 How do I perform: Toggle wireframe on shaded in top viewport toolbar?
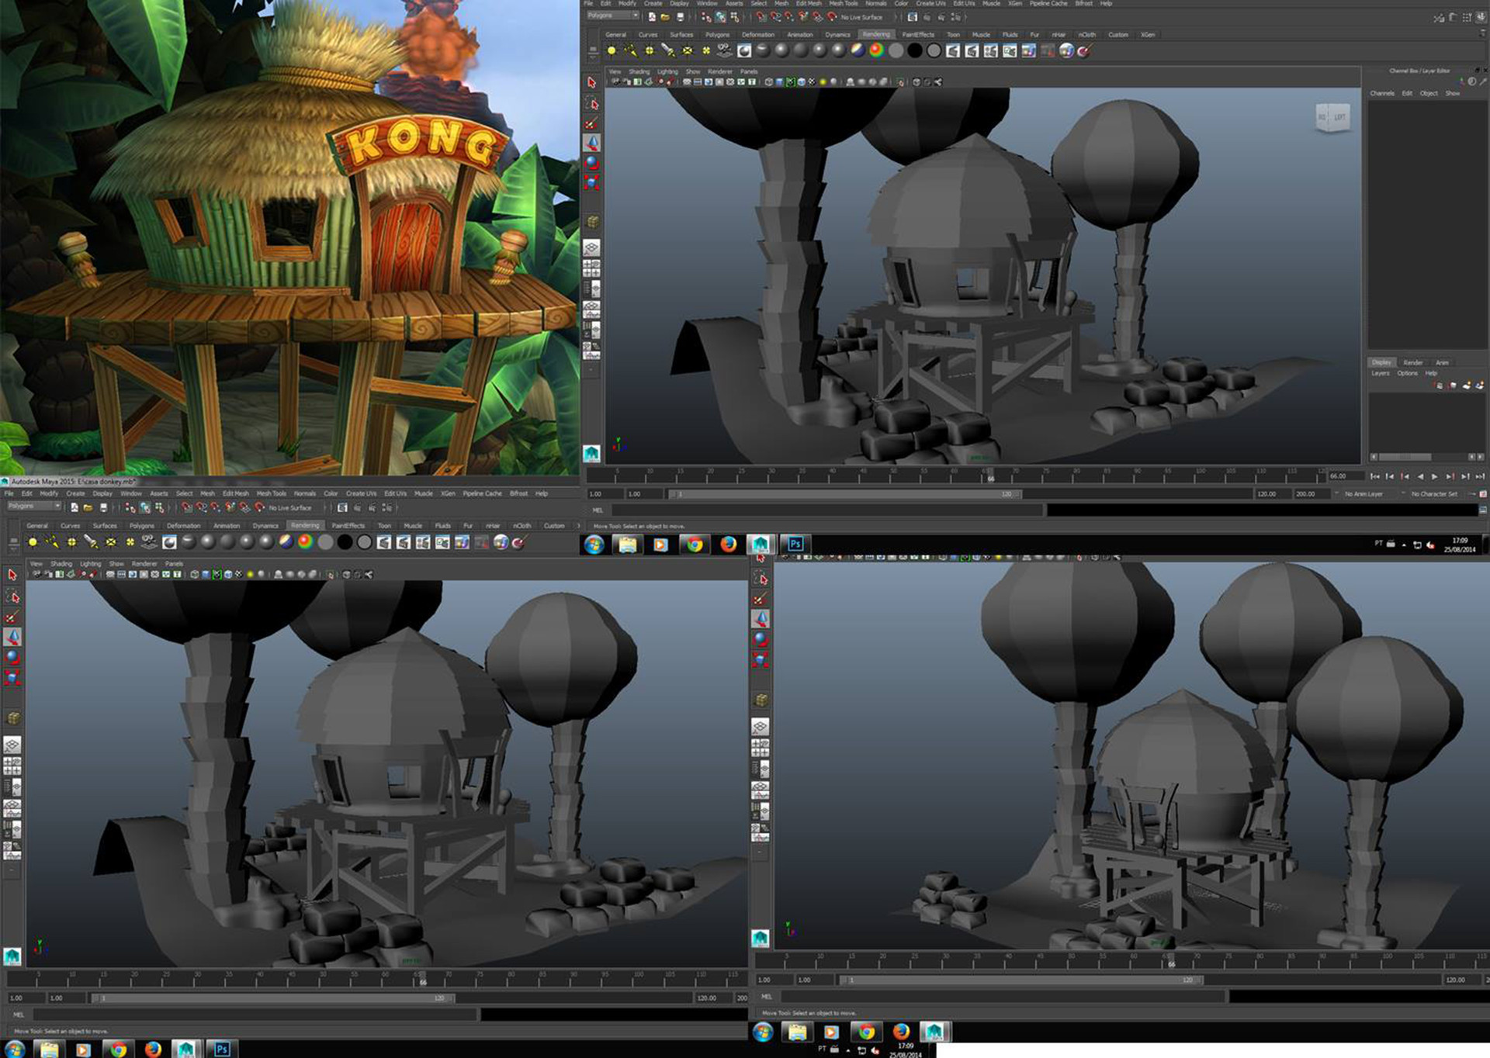tap(802, 81)
